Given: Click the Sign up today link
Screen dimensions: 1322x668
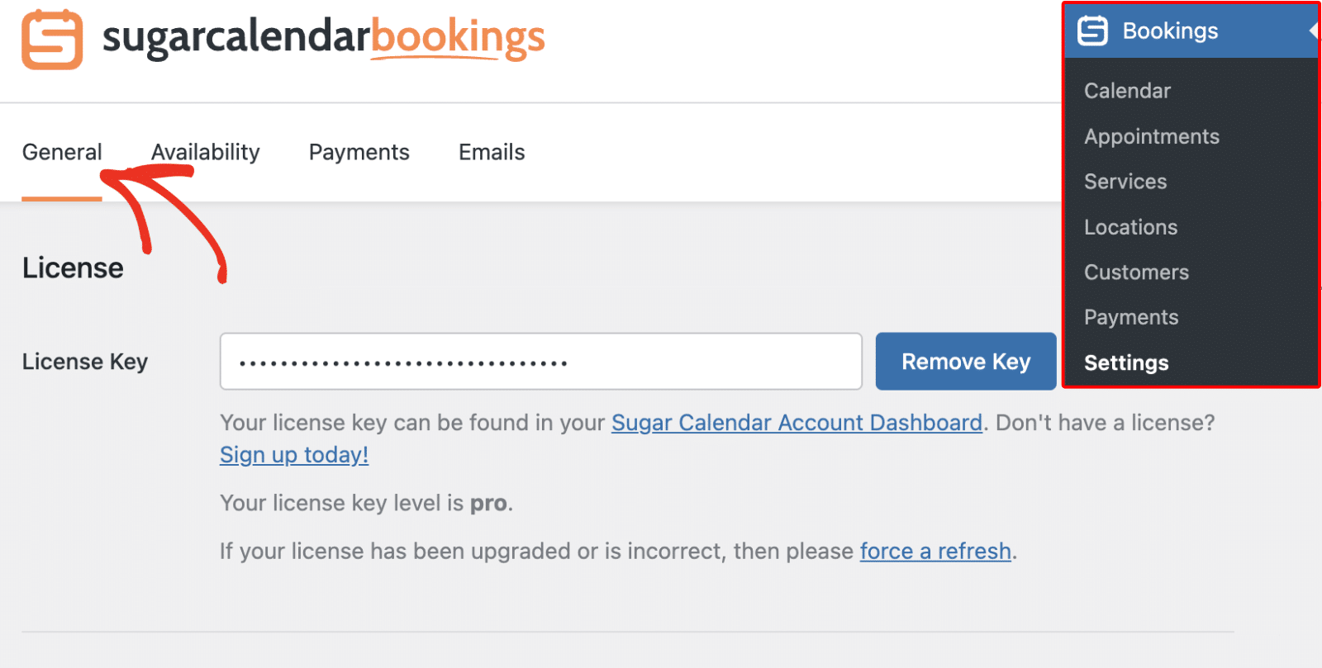Looking at the screenshot, I should pyautogui.click(x=293, y=454).
